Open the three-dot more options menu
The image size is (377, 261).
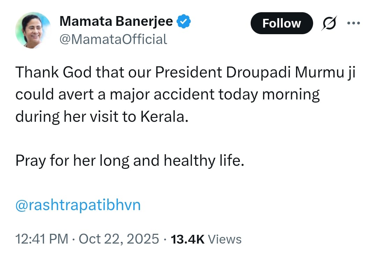tap(353, 23)
